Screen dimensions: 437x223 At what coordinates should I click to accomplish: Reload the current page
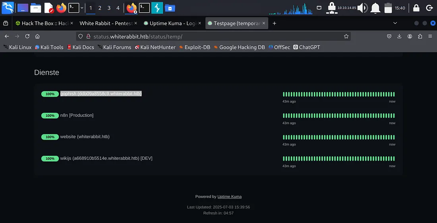[x=27, y=36]
